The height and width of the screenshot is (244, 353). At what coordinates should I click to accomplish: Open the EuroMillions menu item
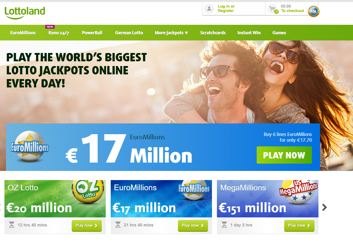[x=23, y=33]
